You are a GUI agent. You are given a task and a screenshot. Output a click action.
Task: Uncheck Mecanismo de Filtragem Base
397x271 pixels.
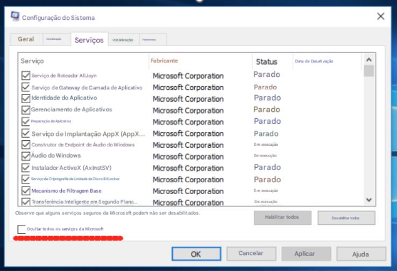(x=26, y=190)
